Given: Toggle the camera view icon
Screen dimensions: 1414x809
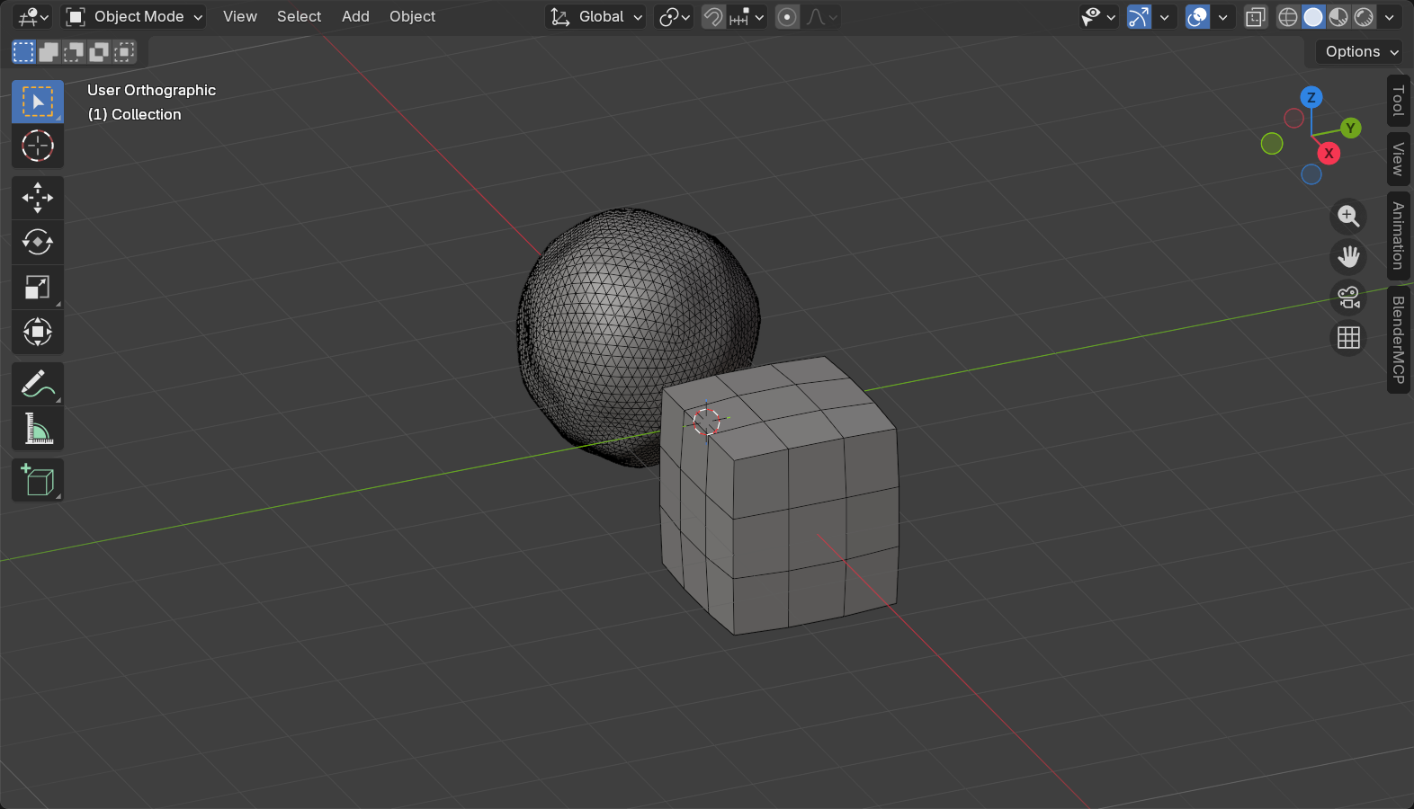Looking at the screenshot, I should click(1348, 298).
